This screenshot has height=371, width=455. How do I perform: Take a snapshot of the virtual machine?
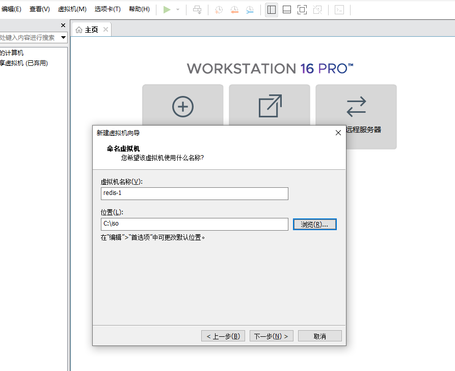pyautogui.click(x=219, y=10)
